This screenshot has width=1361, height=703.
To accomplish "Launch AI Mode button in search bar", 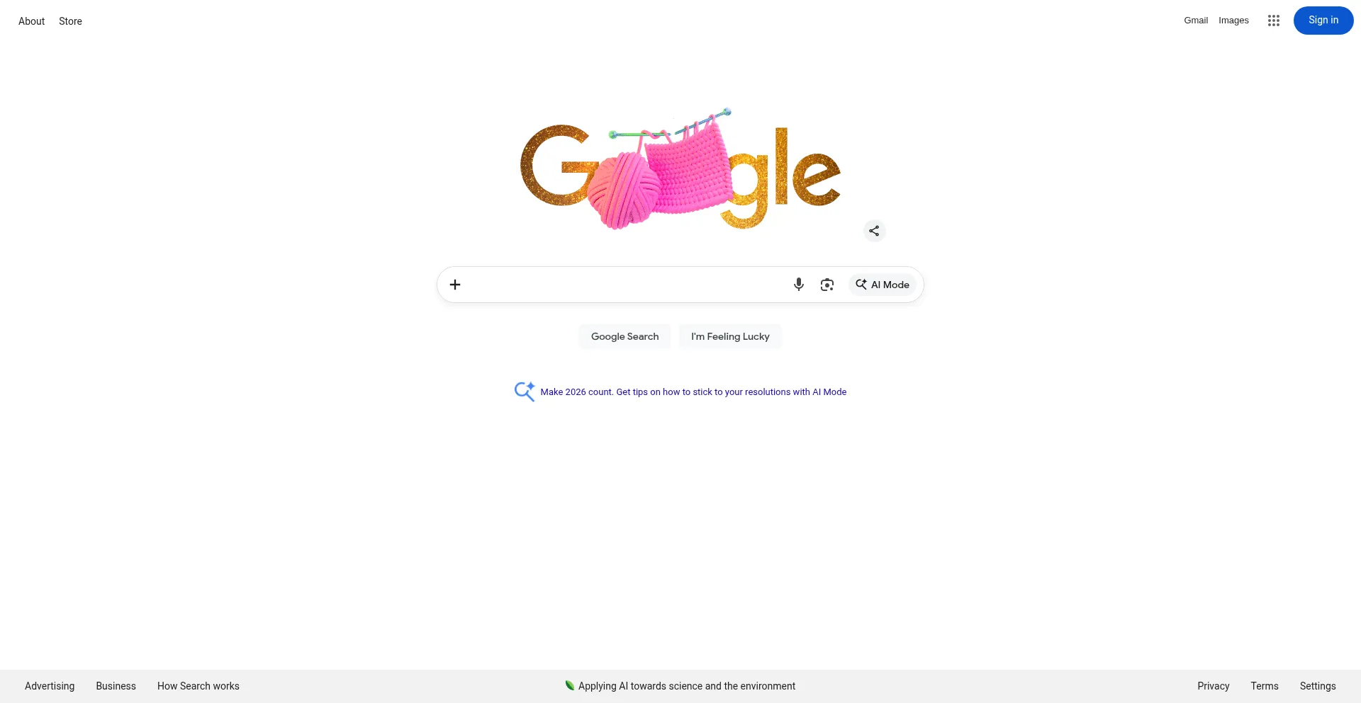I will (x=882, y=285).
